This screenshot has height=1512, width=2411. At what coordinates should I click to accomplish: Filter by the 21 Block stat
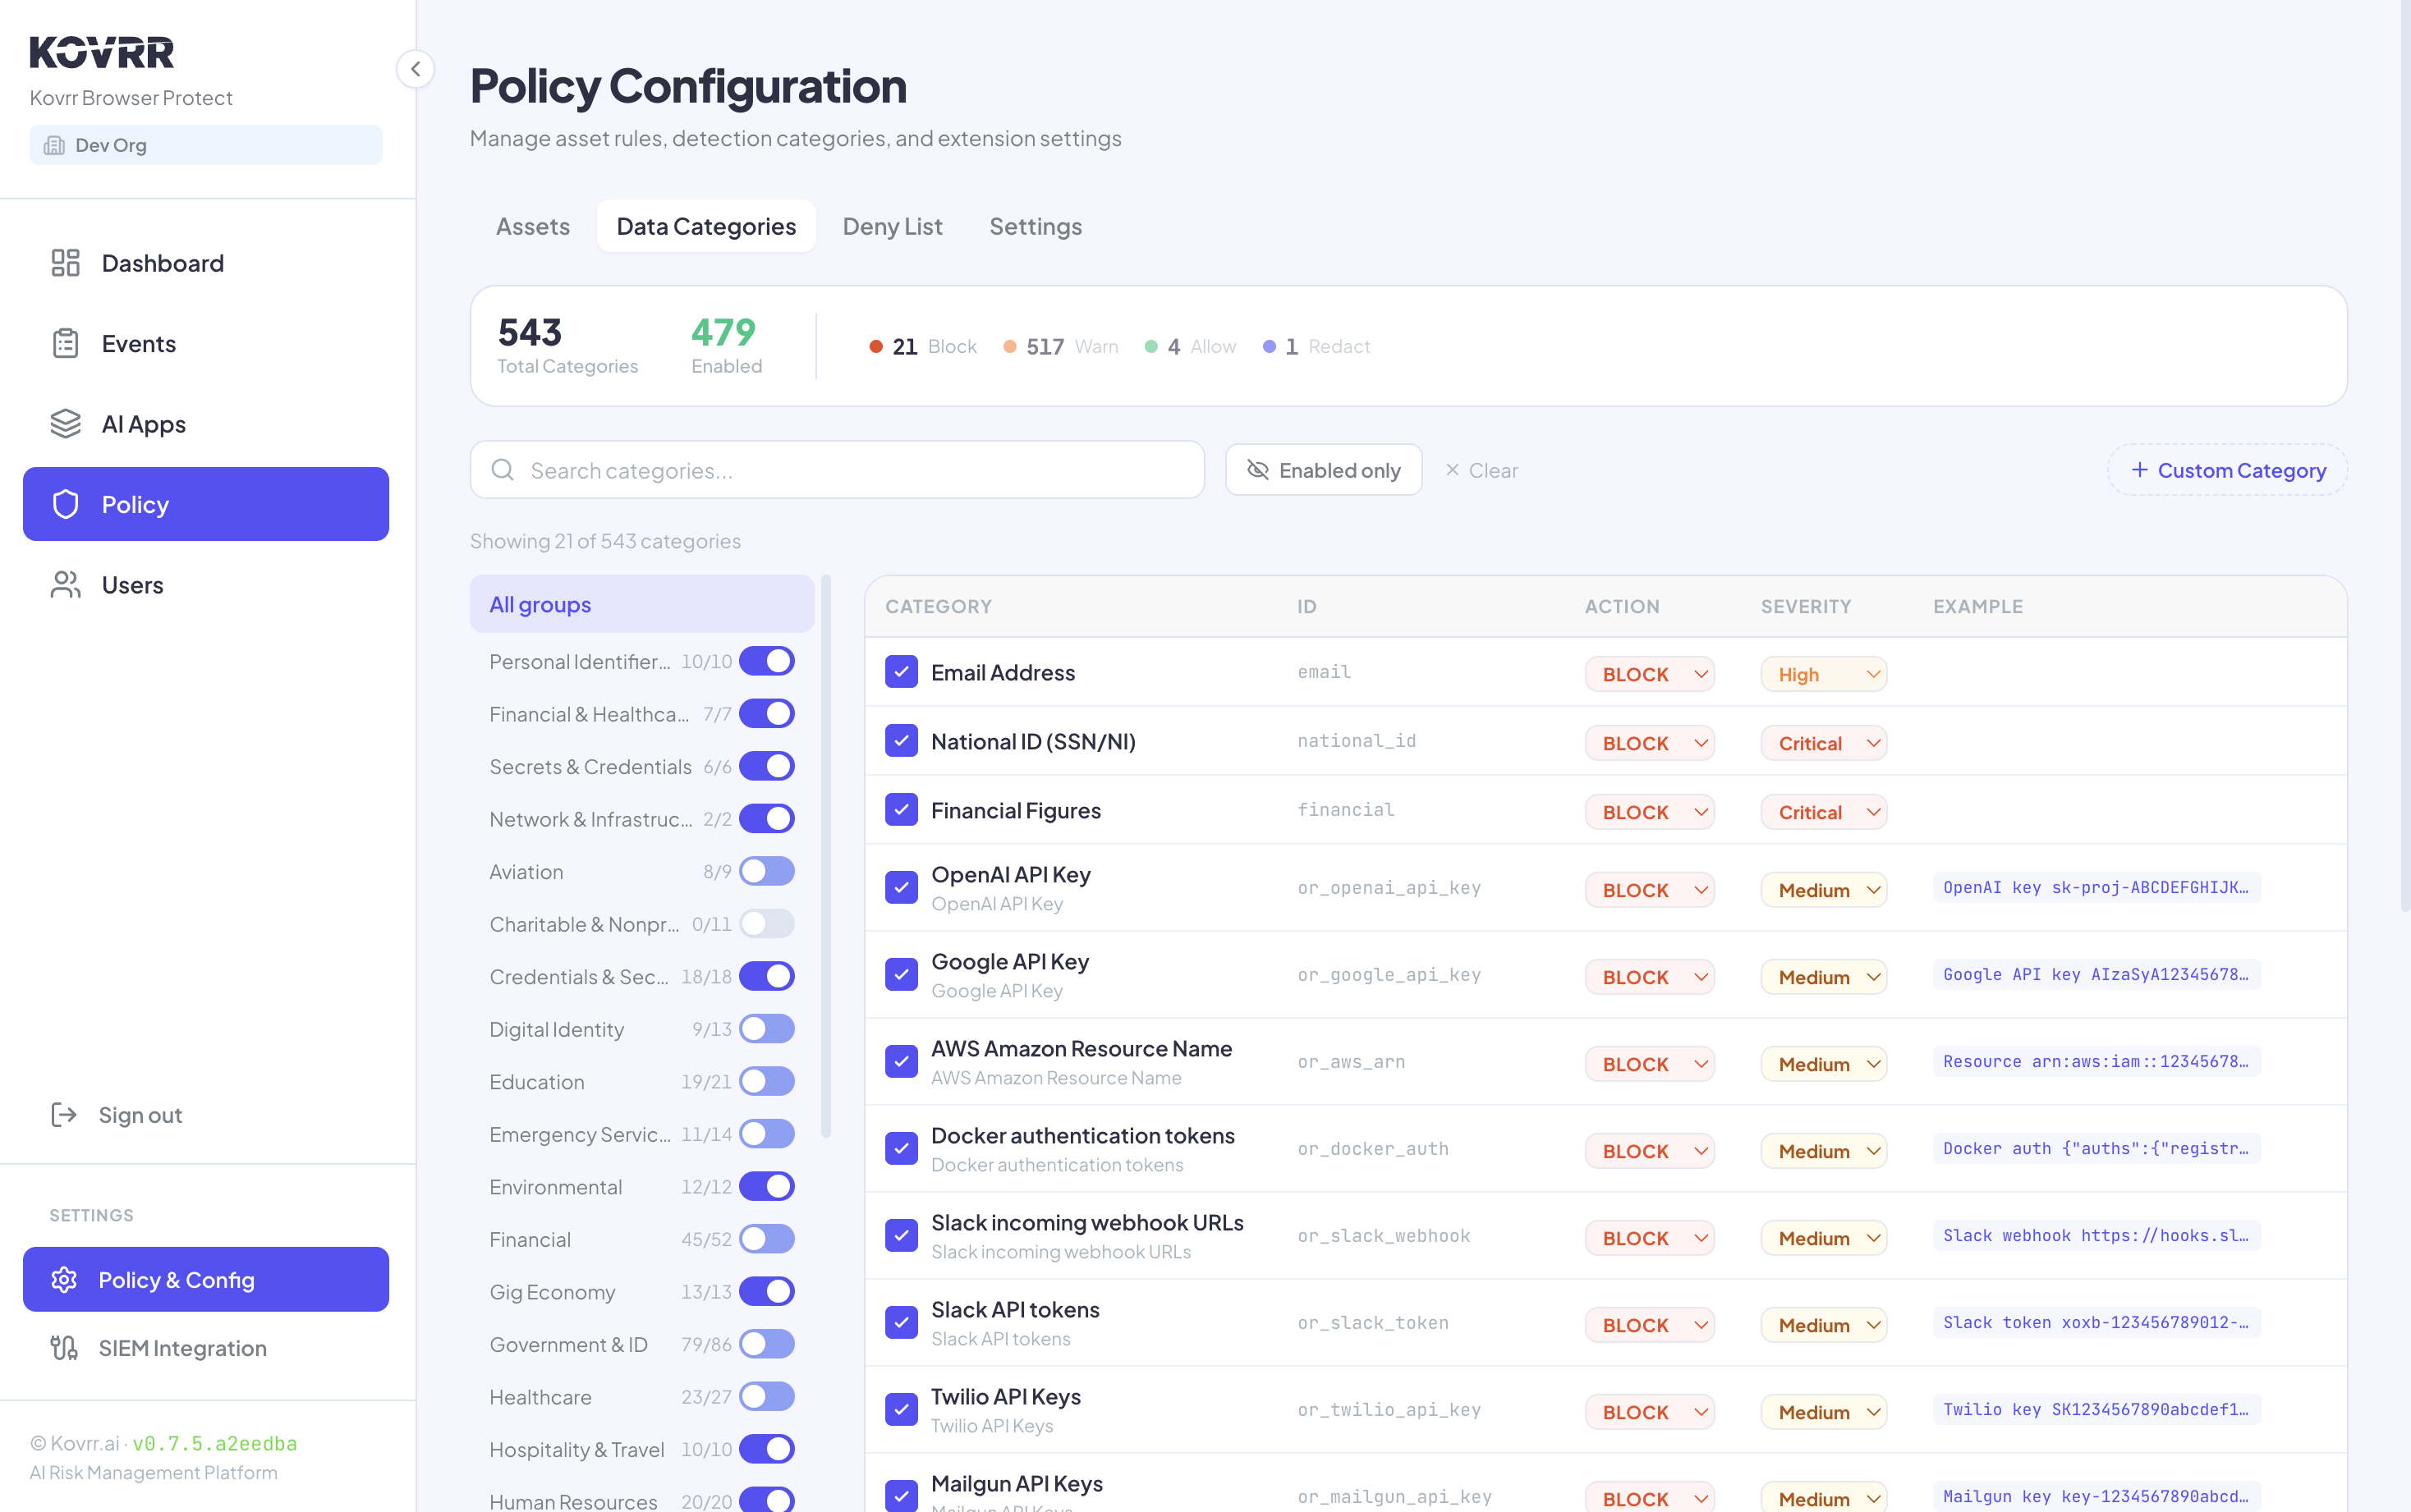[922, 346]
